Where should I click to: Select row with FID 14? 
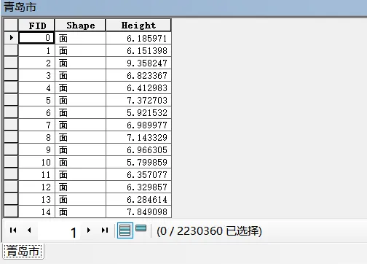11,211
